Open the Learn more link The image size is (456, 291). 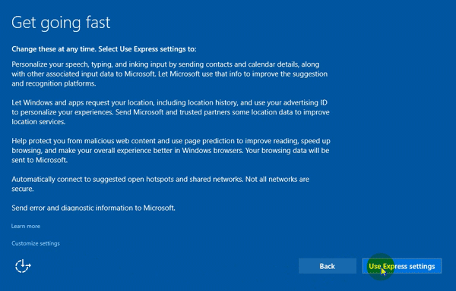[26, 226]
